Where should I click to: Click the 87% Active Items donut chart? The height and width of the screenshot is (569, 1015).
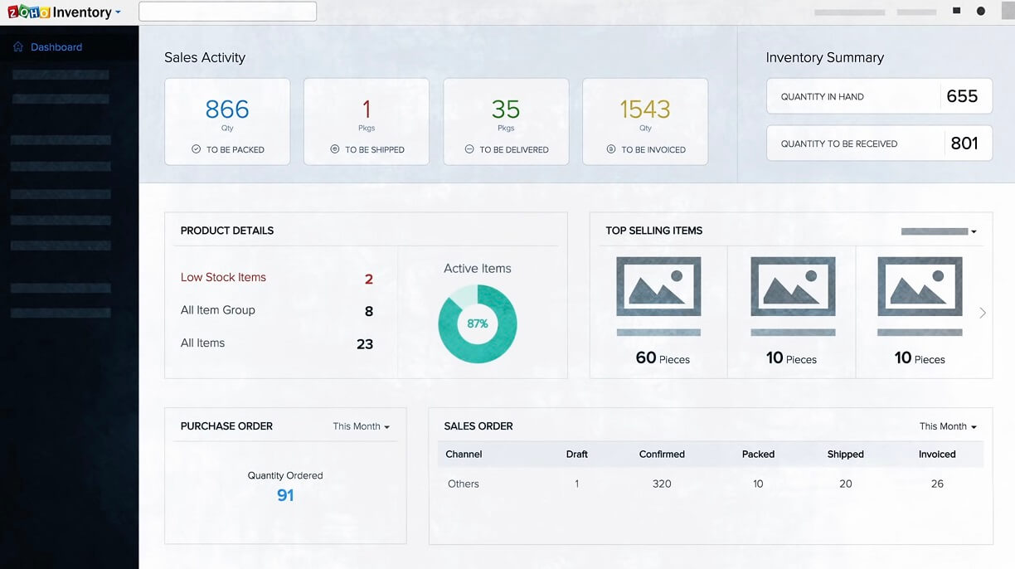tap(478, 323)
